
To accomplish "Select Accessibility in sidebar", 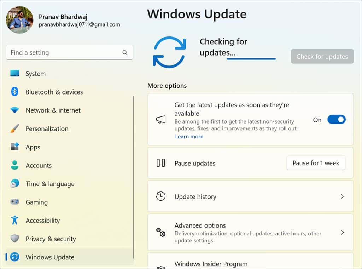I will 70,220.
